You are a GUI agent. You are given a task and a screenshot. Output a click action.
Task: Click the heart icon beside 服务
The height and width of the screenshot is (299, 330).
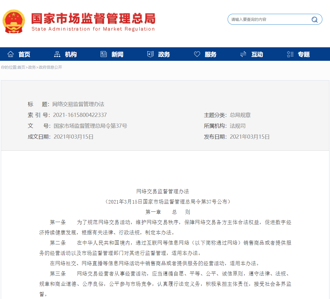tap(197, 54)
